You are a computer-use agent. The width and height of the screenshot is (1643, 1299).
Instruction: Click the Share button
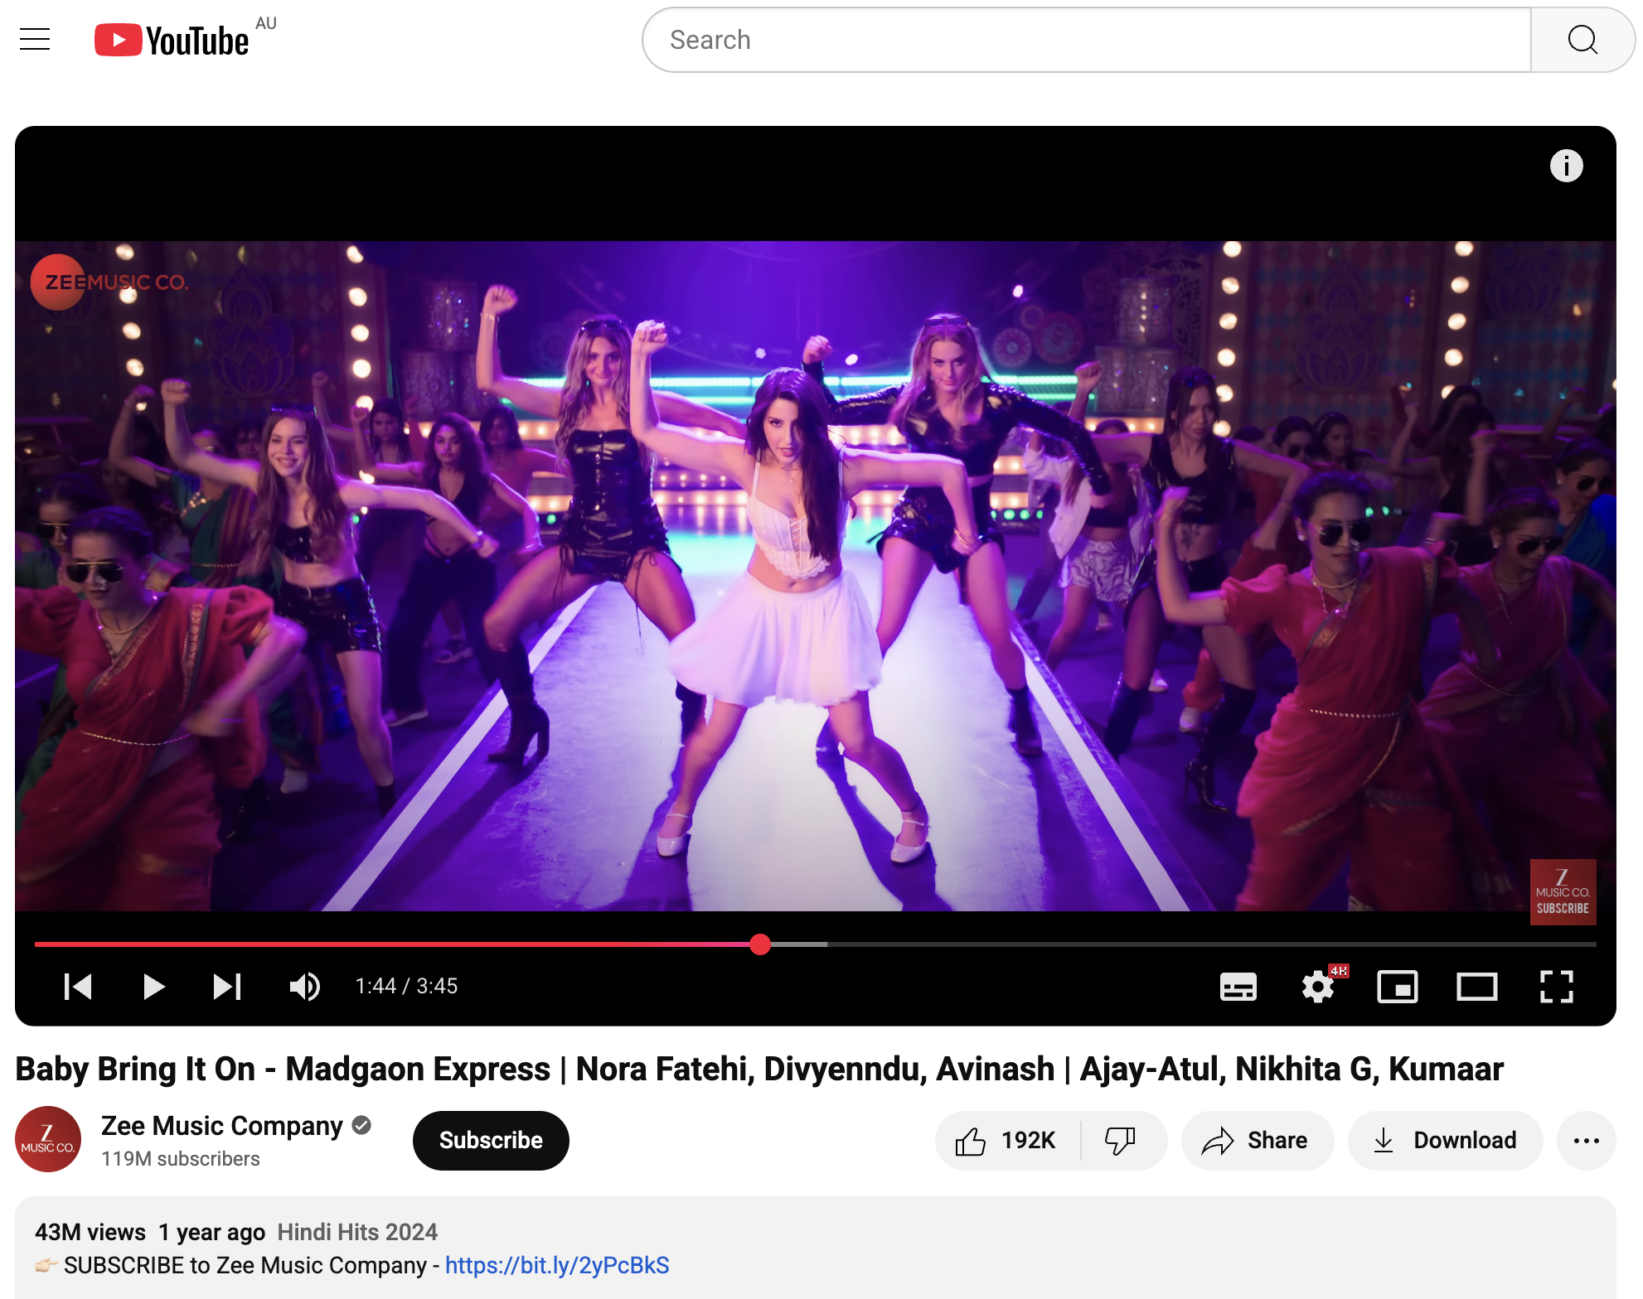(x=1256, y=1141)
